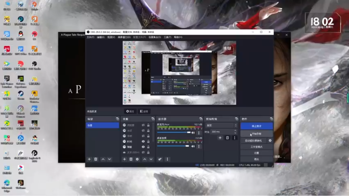Pop out the 来源 dock panel
This screenshot has width=349, height=196.
[153, 119]
